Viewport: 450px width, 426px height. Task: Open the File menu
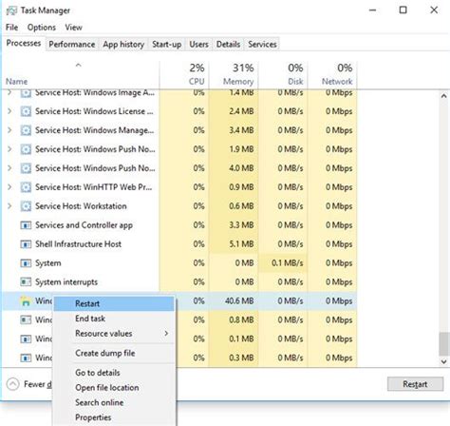[x=11, y=28]
